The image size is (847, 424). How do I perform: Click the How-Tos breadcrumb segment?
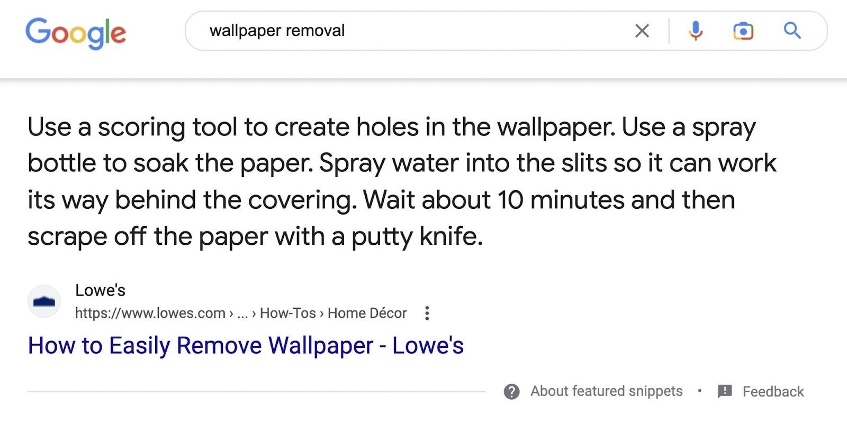tap(287, 313)
